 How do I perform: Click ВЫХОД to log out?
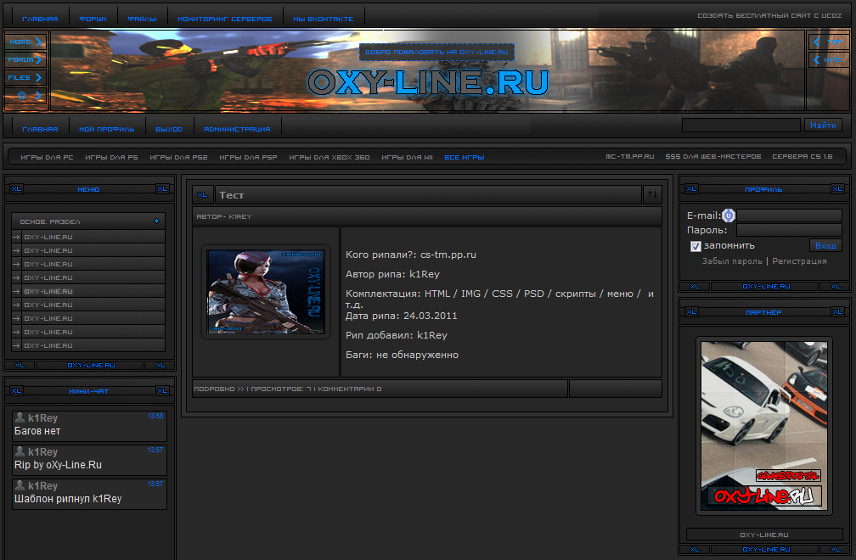tap(169, 129)
